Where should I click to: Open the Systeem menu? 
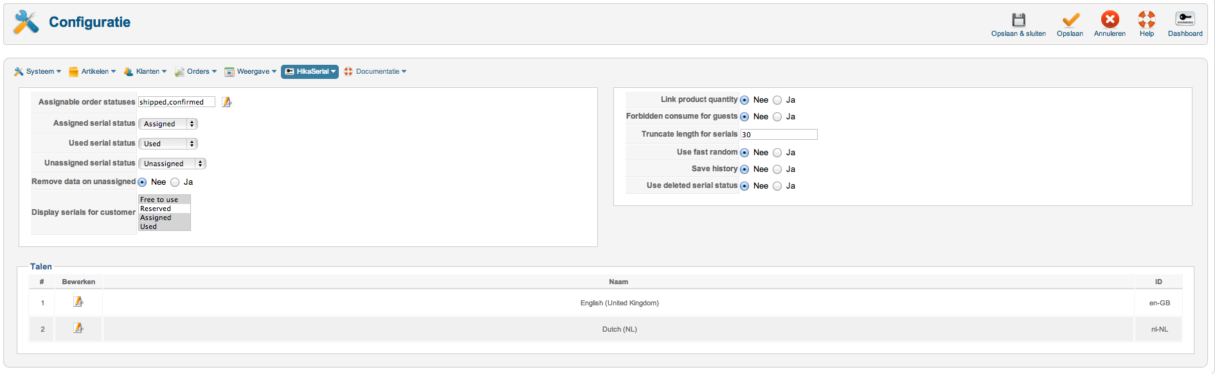[38, 72]
